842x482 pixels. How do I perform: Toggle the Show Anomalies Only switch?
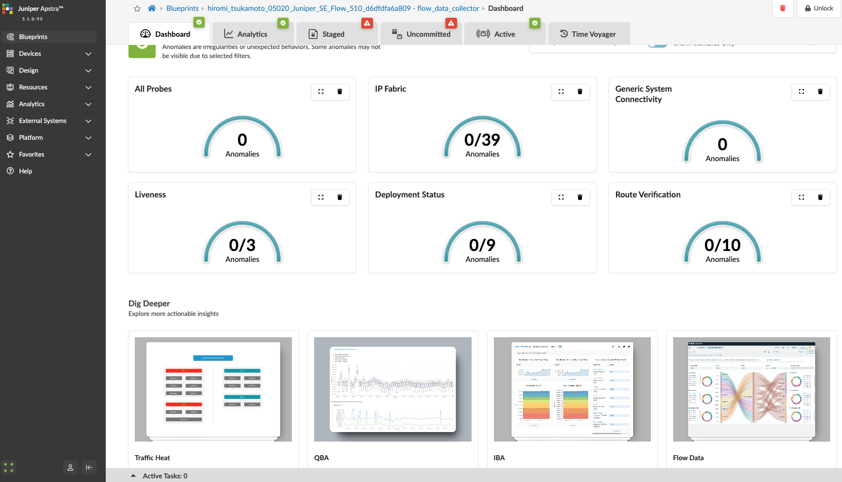(657, 44)
